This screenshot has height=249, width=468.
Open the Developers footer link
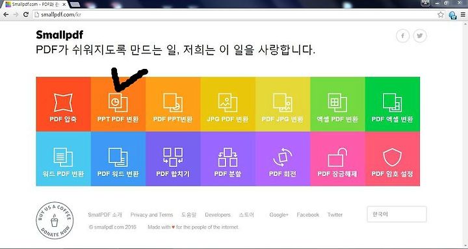pyautogui.click(x=218, y=215)
